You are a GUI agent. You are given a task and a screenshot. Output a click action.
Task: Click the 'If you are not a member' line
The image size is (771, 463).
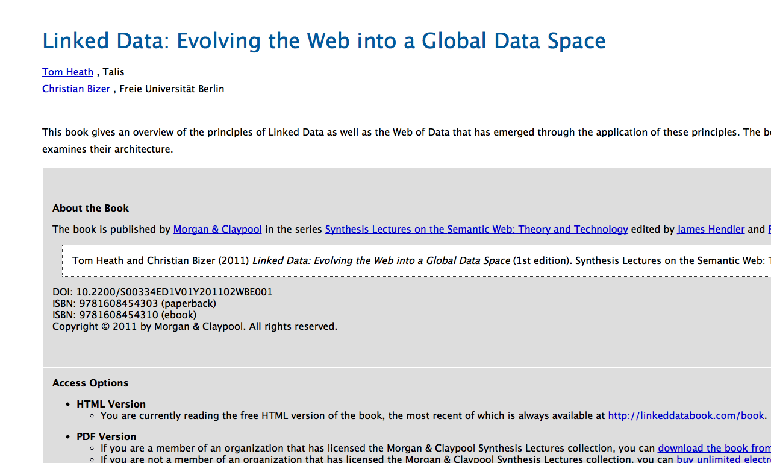435,459
